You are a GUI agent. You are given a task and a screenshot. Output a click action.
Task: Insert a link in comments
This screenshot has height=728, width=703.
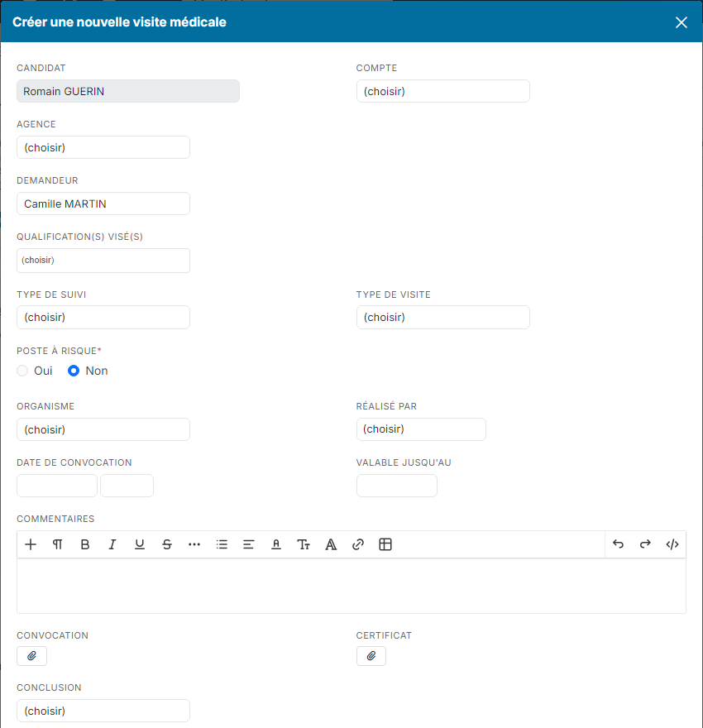[358, 544]
